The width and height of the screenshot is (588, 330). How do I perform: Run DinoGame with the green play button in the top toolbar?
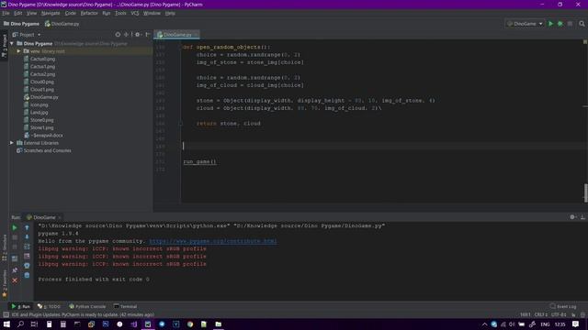click(550, 24)
